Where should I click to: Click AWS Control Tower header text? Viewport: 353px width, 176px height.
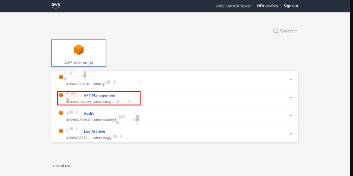[234, 6]
